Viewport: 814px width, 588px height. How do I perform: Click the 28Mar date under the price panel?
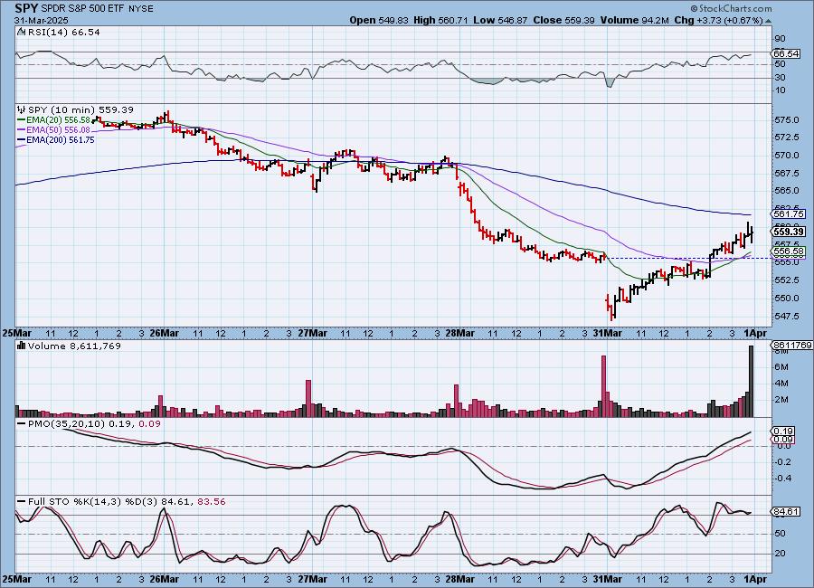coord(460,333)
